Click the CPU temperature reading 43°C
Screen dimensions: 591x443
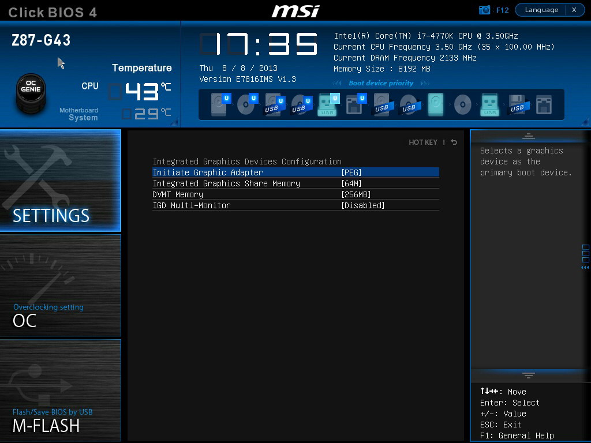click(x=140, y=92)
